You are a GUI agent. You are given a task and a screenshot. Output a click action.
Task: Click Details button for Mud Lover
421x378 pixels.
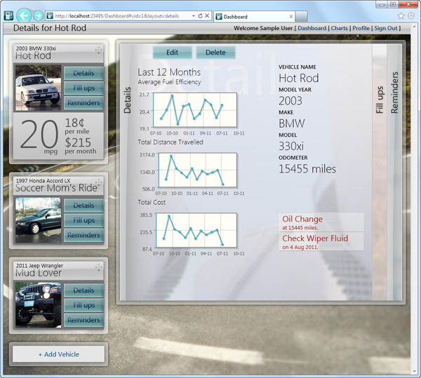[83, 290]
